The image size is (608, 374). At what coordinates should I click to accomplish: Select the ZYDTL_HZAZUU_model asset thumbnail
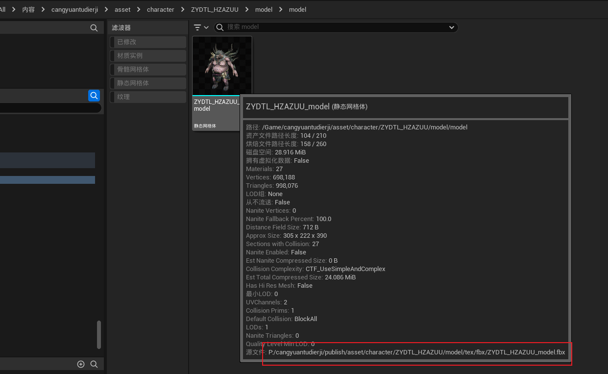coord(222,66)
